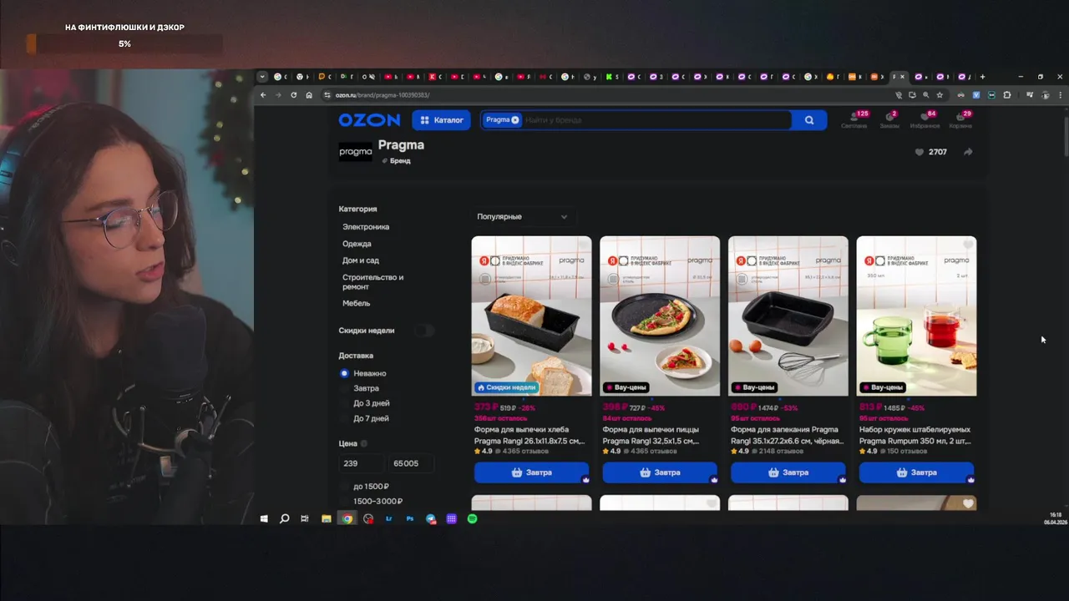Switch to the active Ozon Pragma browser tab
Screen dimensions: 1069x601
point(899,77)
